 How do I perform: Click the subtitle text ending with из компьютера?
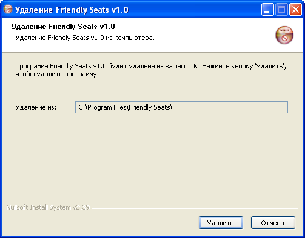pos(85,38)
